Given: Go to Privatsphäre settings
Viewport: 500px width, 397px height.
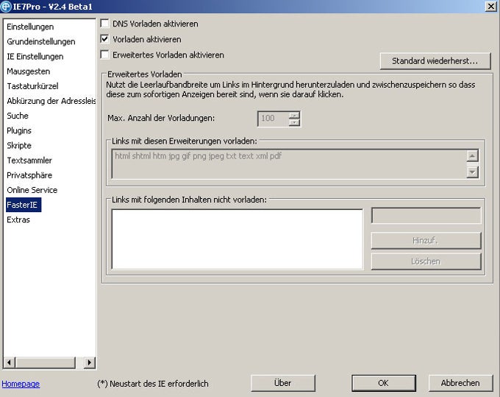Looking at the screenshot, I should (29, 175).
